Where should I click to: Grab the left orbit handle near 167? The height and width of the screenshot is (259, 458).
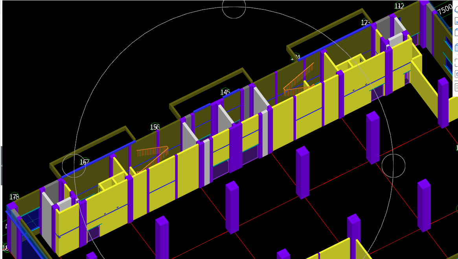pyautogui.click(x=74, y=166)
